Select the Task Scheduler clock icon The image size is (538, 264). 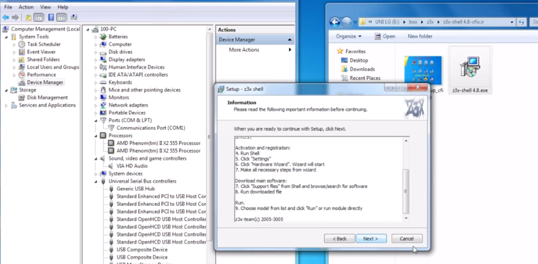[22, 45]
